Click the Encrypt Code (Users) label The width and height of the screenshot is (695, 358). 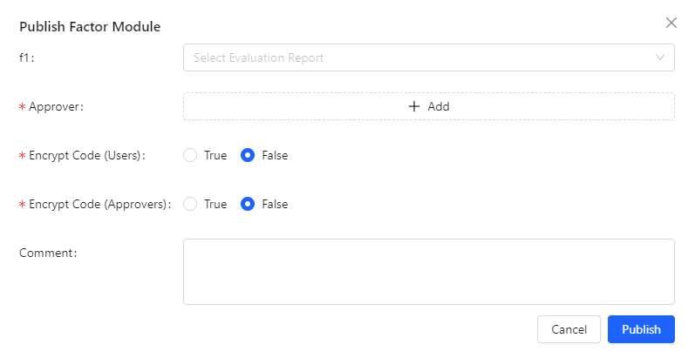click(x=86, y=155)
